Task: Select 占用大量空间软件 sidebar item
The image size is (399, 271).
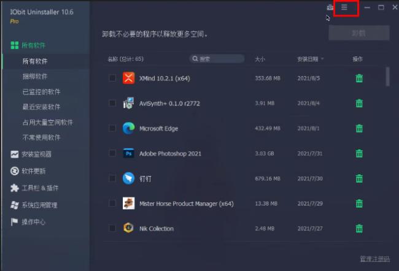Action: 47,122
